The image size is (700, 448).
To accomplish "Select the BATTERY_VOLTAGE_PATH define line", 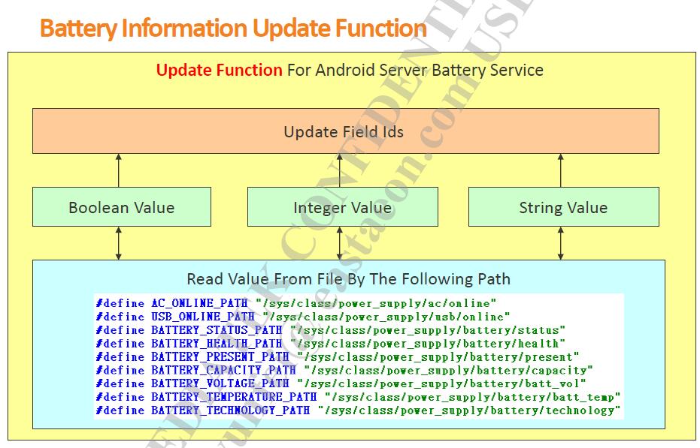I will click(x=341, y=383).
